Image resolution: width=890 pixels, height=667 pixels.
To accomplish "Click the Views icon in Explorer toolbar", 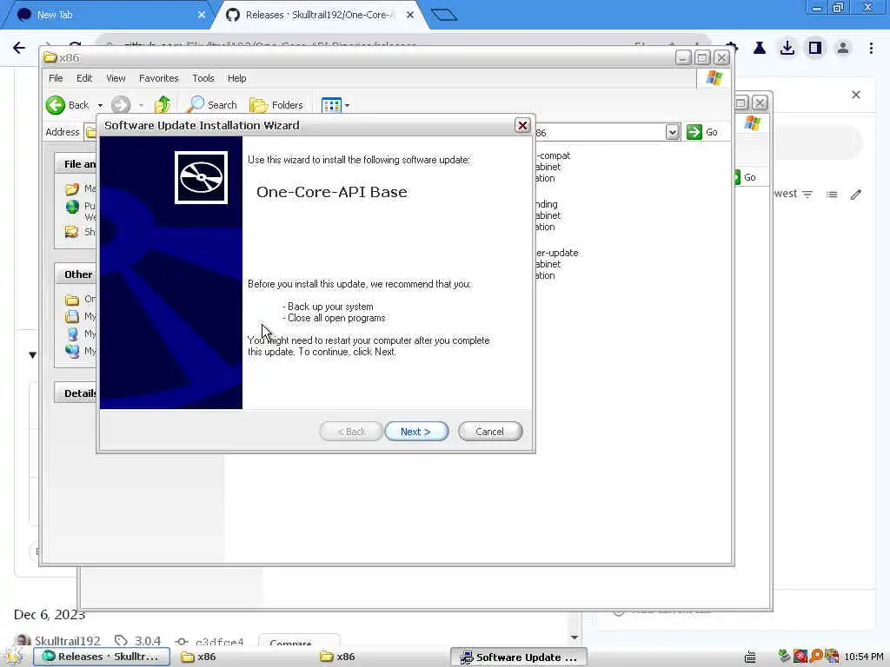I will pyautogui.click(x=331, y=105).
